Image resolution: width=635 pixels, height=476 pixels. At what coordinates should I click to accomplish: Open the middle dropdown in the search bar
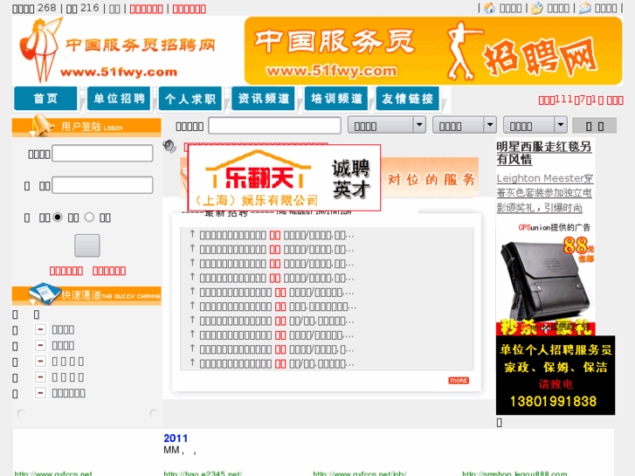point(465,125)
